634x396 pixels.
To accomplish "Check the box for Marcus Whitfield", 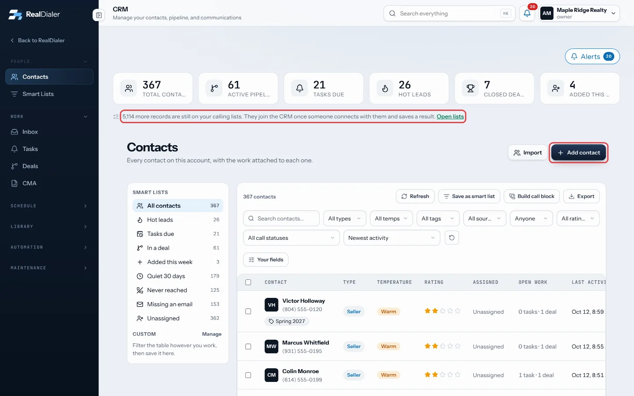I will [x=248, y=346].
